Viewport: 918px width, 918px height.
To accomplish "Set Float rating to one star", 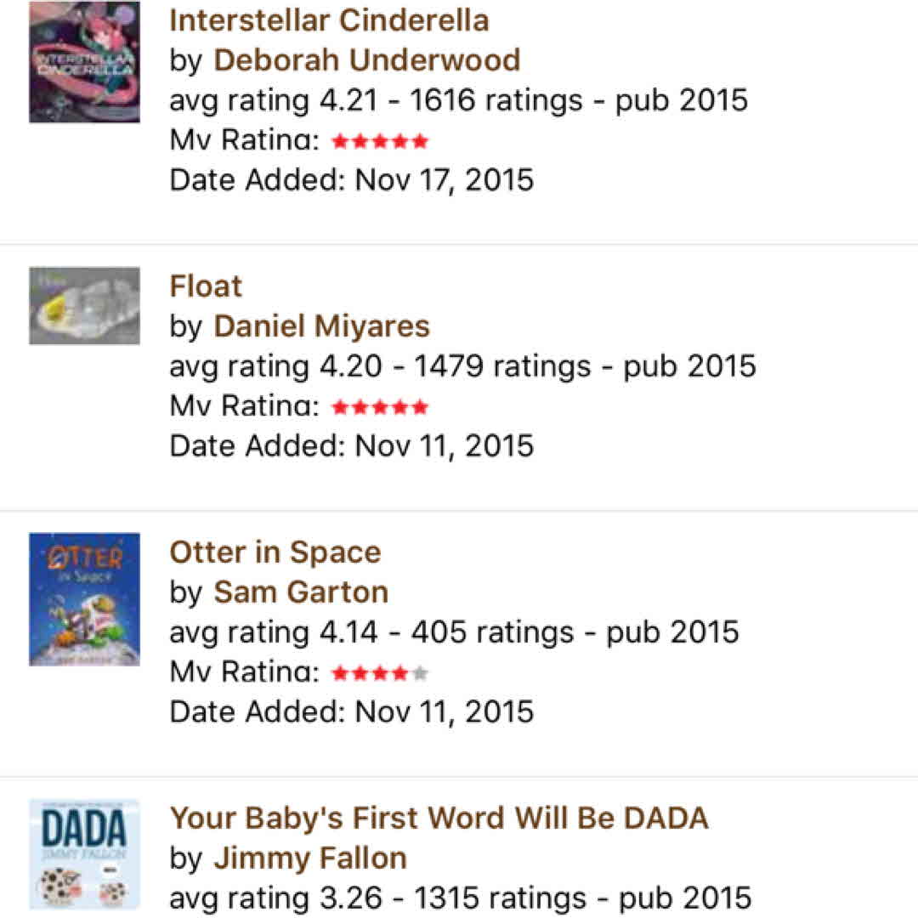I will [x=340, y=407].
